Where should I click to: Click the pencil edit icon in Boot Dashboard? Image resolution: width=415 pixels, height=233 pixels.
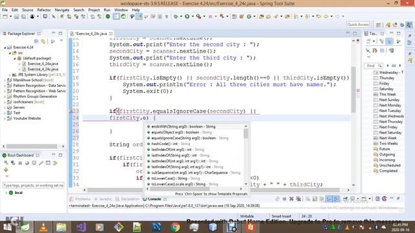tap(41, 163)
